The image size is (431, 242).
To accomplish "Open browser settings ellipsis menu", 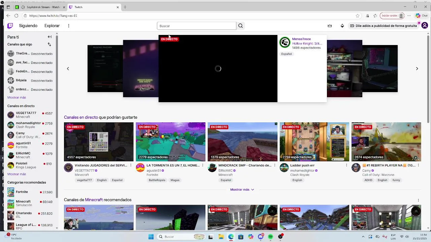I will click(x=409, y=16).
